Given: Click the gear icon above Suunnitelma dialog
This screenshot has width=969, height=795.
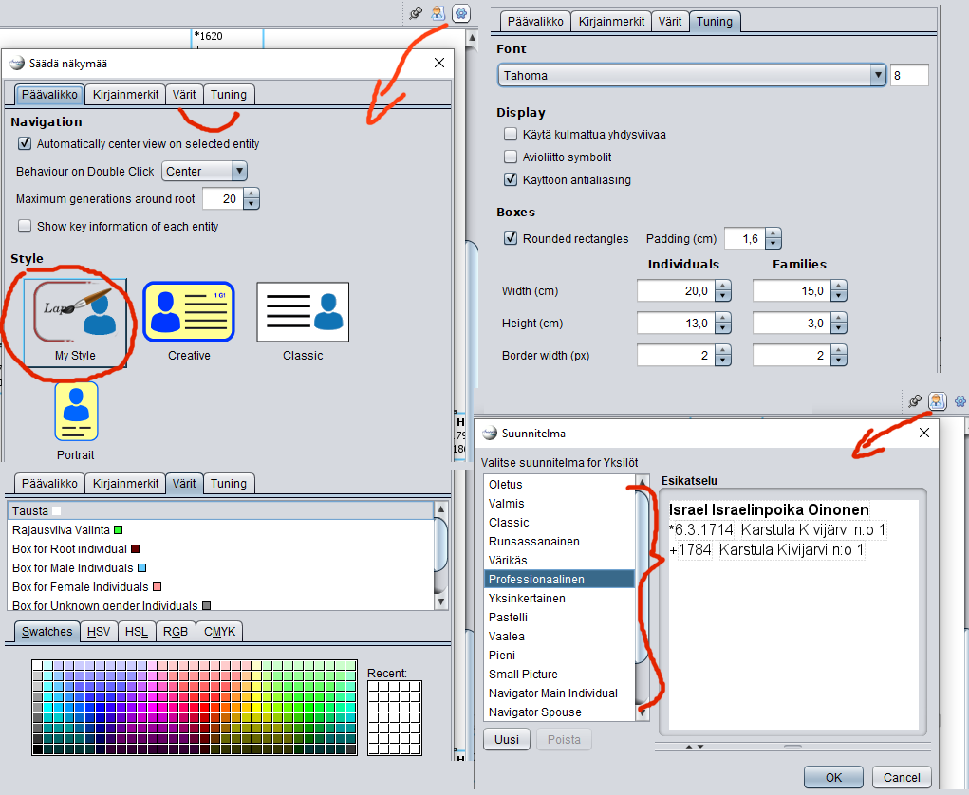Looking at the screenshot, I should tap(960, 401).
